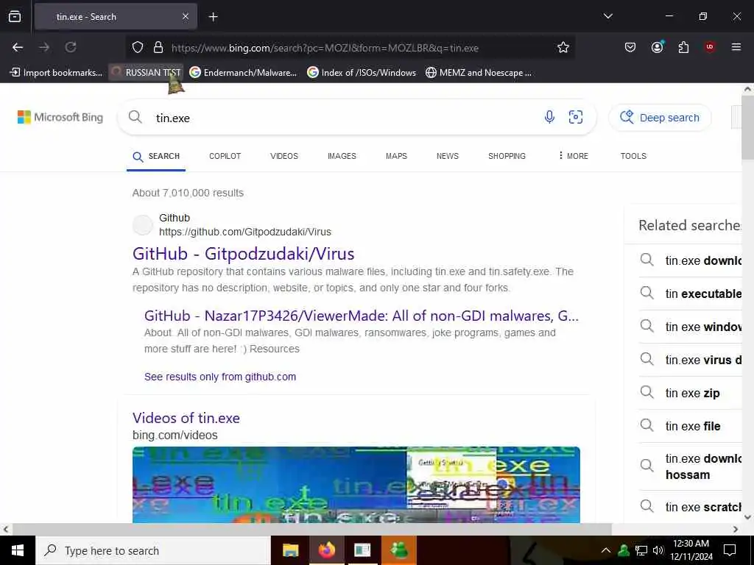
Task: Open network status tray icon
Action: pos(641,550)
